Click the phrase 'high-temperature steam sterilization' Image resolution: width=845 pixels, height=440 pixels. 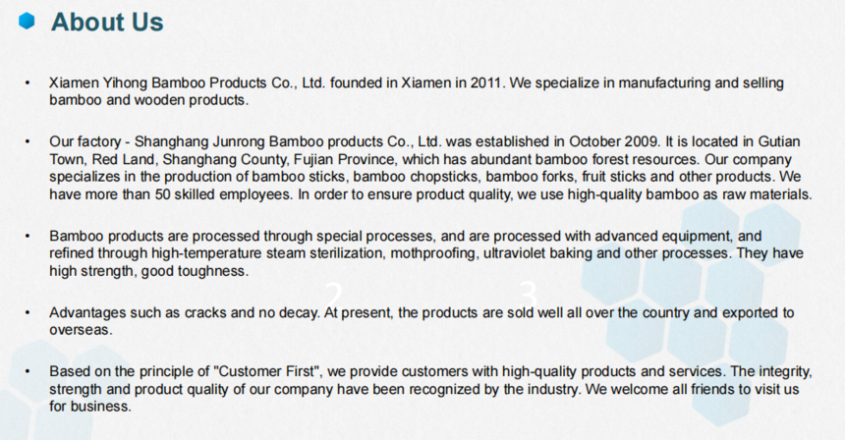(x=268, y=253)
